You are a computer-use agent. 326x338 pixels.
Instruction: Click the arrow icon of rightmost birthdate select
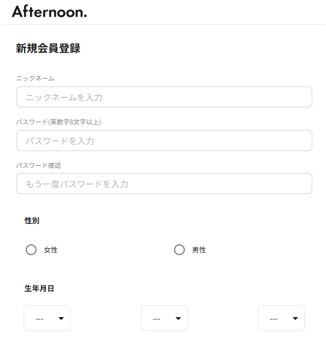pos(295,319)
